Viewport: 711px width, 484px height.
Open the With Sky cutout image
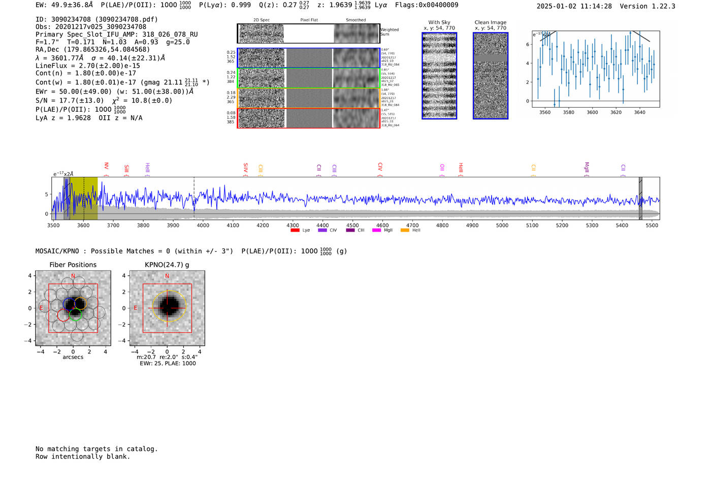(439, 76)
